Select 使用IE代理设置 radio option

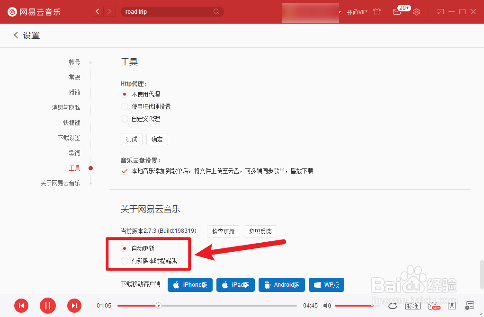point(125,106)
